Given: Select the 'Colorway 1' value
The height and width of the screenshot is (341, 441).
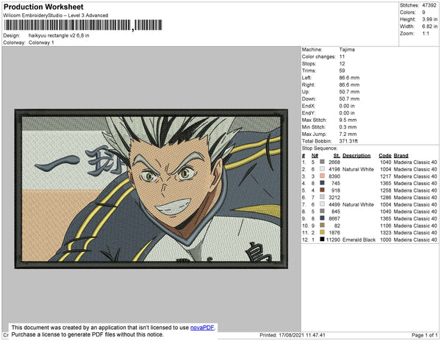Looking at the screenshot, I should click(41, 43).
